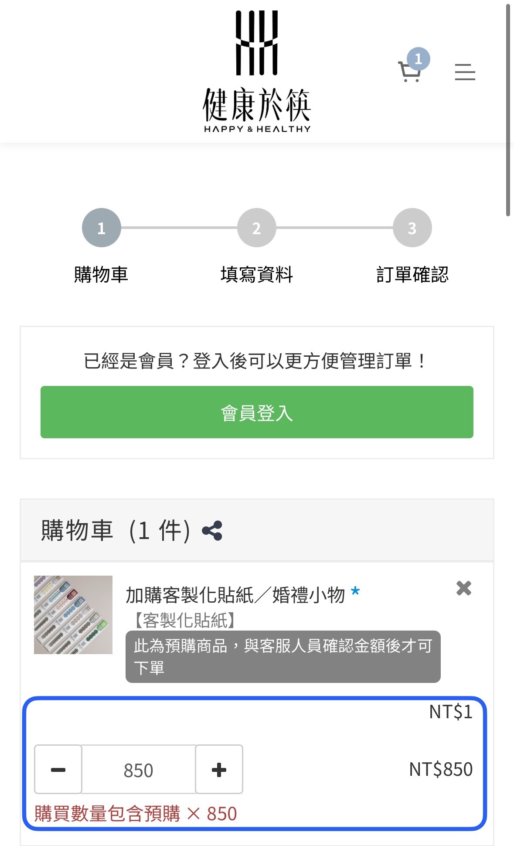The height and width of the screenshot is (846, 514).
Task: Click the cart badge showing 1
Action: (x=419, y=59)
